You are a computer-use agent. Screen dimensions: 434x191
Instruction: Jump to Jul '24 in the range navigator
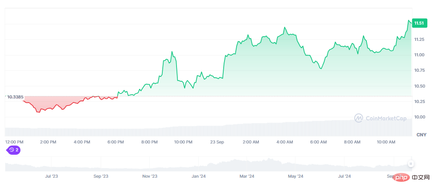344,176
